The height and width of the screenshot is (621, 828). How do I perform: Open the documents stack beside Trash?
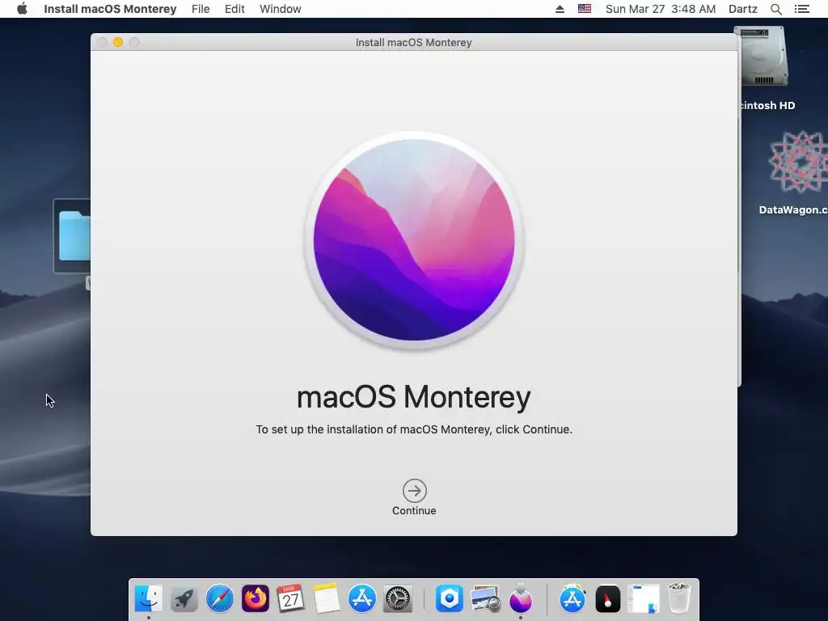coord(643,599)
